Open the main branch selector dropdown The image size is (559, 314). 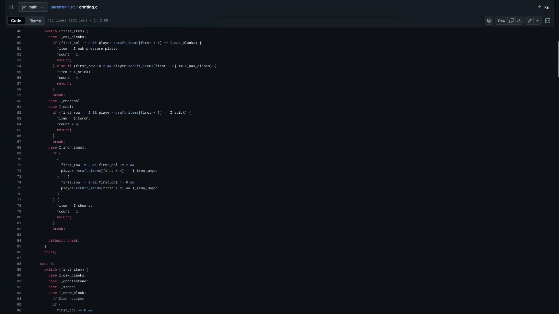point(33,7)
